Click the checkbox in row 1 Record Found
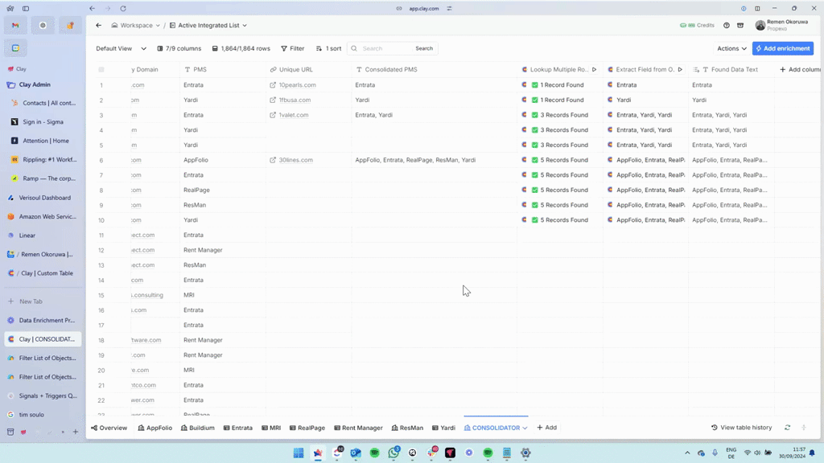This screenshot has width=824, height=463. click(535, 85)
